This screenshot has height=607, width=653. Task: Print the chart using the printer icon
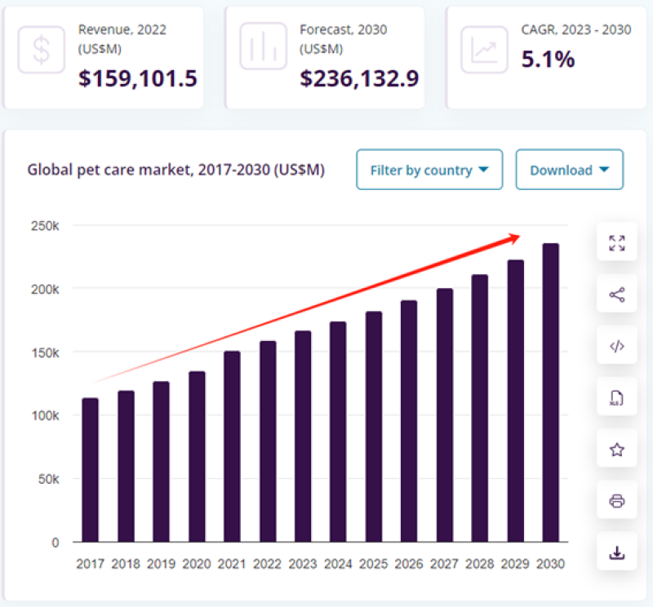click(x=617, y=500)
